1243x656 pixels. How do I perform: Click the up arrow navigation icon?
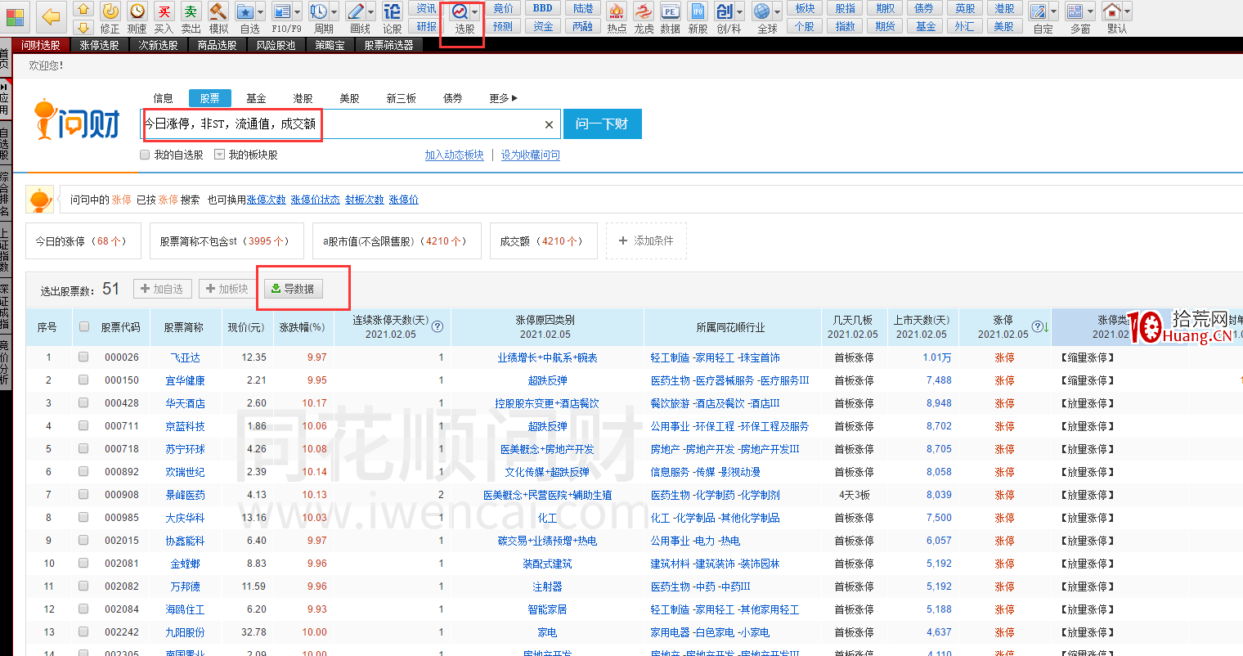point(83,9)
